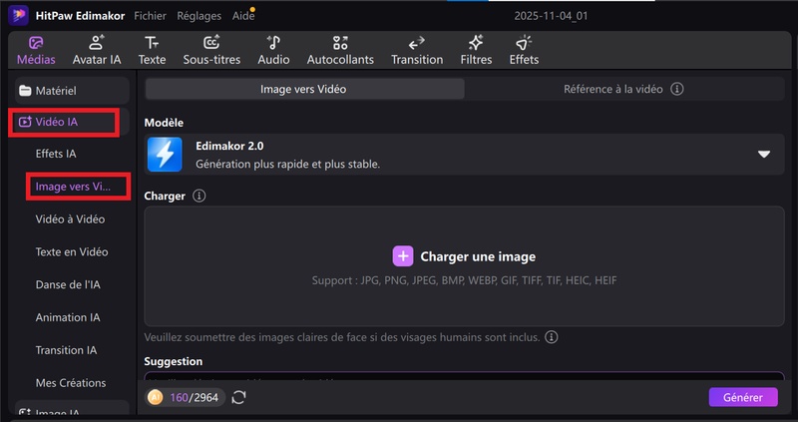Click the Générer button
Screen dimensions: 798x422
pos(743,398)
